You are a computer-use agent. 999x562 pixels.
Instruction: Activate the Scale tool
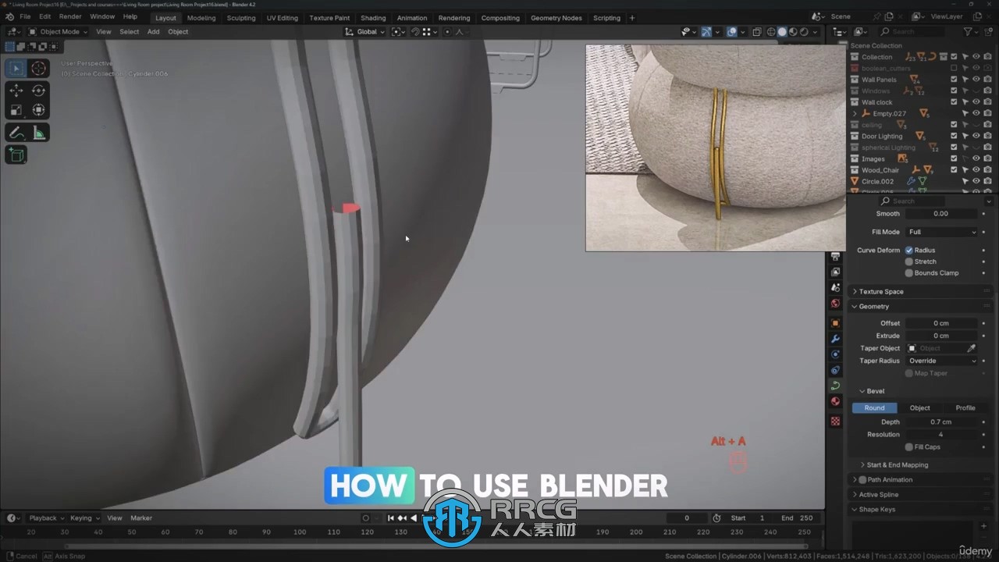tap(16, 110)
